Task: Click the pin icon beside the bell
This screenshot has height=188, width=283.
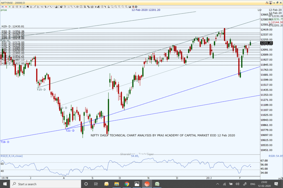Action: 105,7
